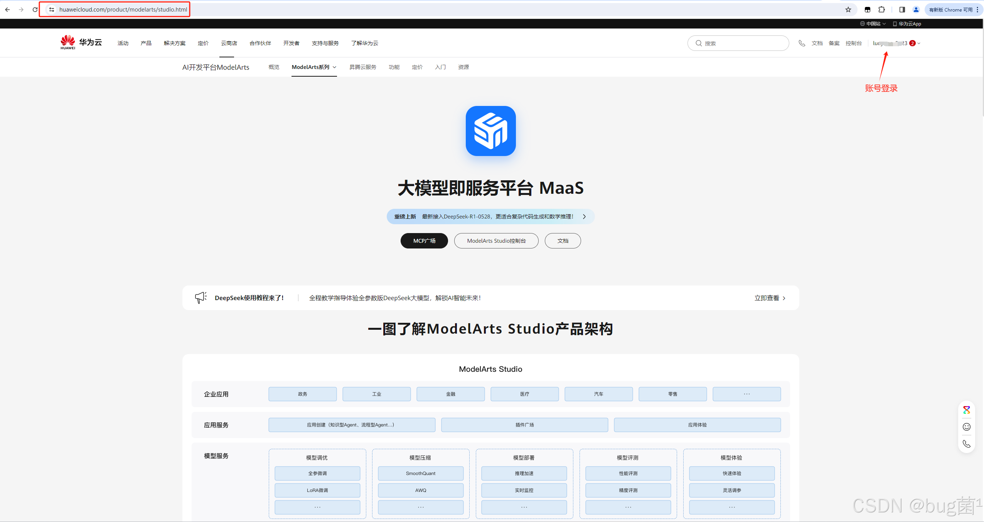Click the browser address bar URL

click(x=123, y=10)
